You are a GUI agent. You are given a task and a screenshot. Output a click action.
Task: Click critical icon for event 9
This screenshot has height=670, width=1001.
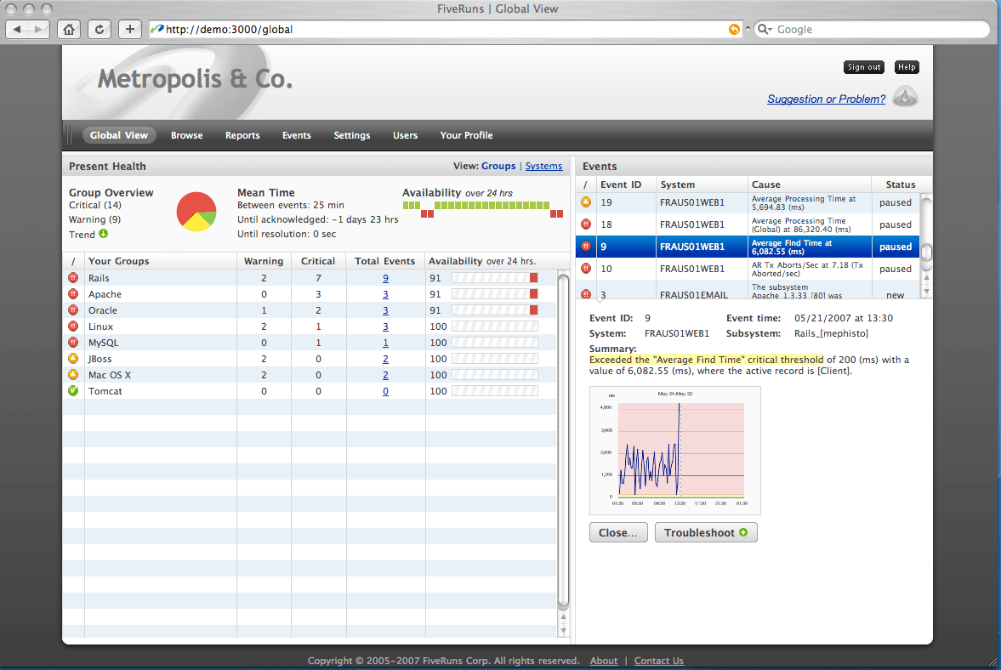click(586, 247)
